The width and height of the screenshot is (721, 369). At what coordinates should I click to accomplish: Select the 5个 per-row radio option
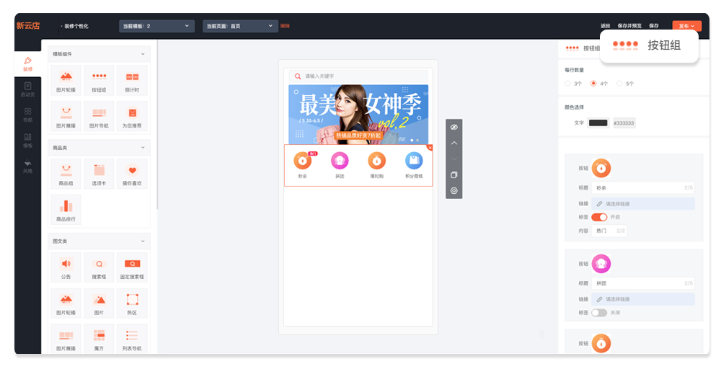[x=619, y=84]
